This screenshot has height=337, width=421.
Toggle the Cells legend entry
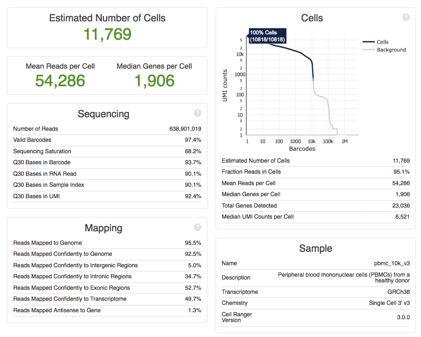click(376, 42)
